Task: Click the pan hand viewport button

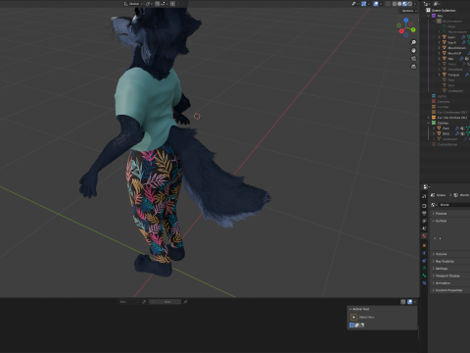Action: [x=413, y=50]
